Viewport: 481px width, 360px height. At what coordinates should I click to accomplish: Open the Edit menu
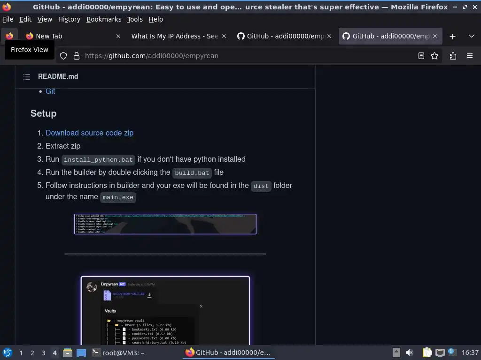point(25,19)
